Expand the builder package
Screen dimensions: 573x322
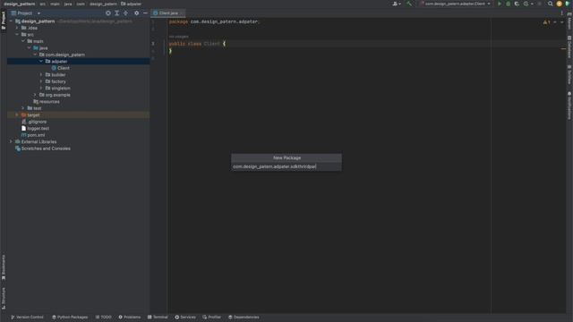tap(41, 74)
